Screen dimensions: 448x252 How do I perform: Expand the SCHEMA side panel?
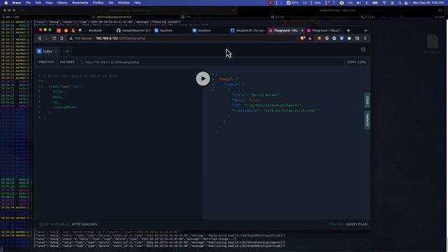(367, 120)
